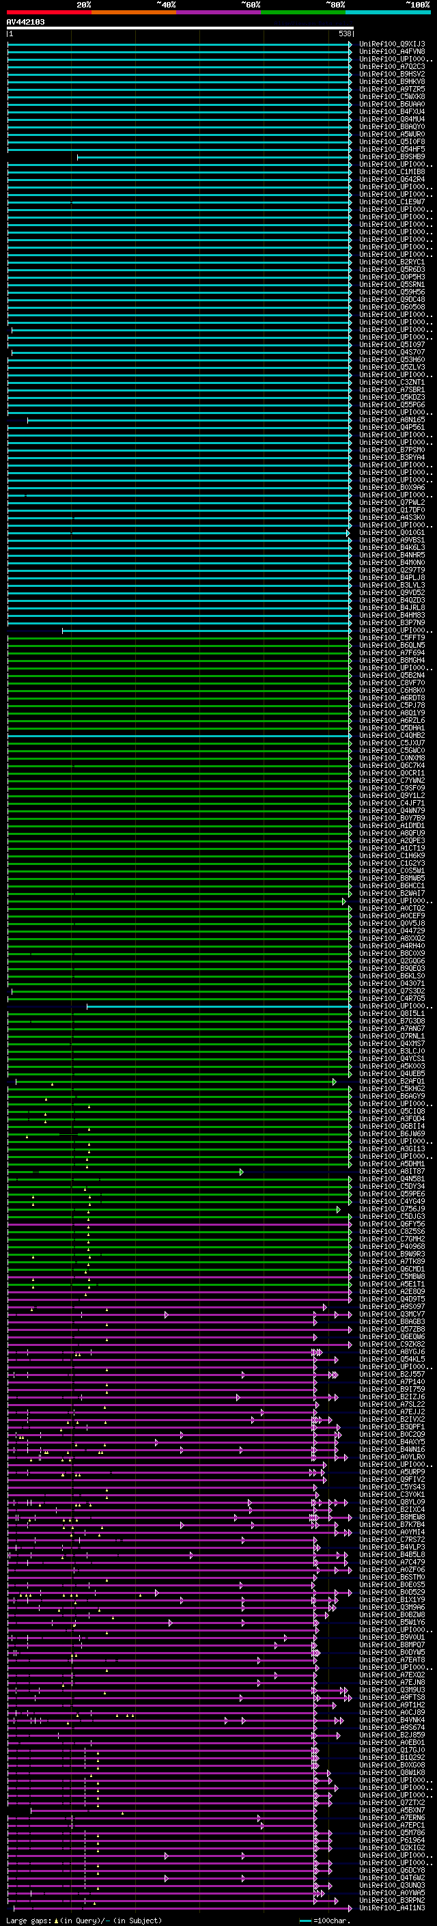Open hit UniRef100_A1DMD1
Image resolution: width=437 pixels, height=1926 pixels.
[392, 825]
